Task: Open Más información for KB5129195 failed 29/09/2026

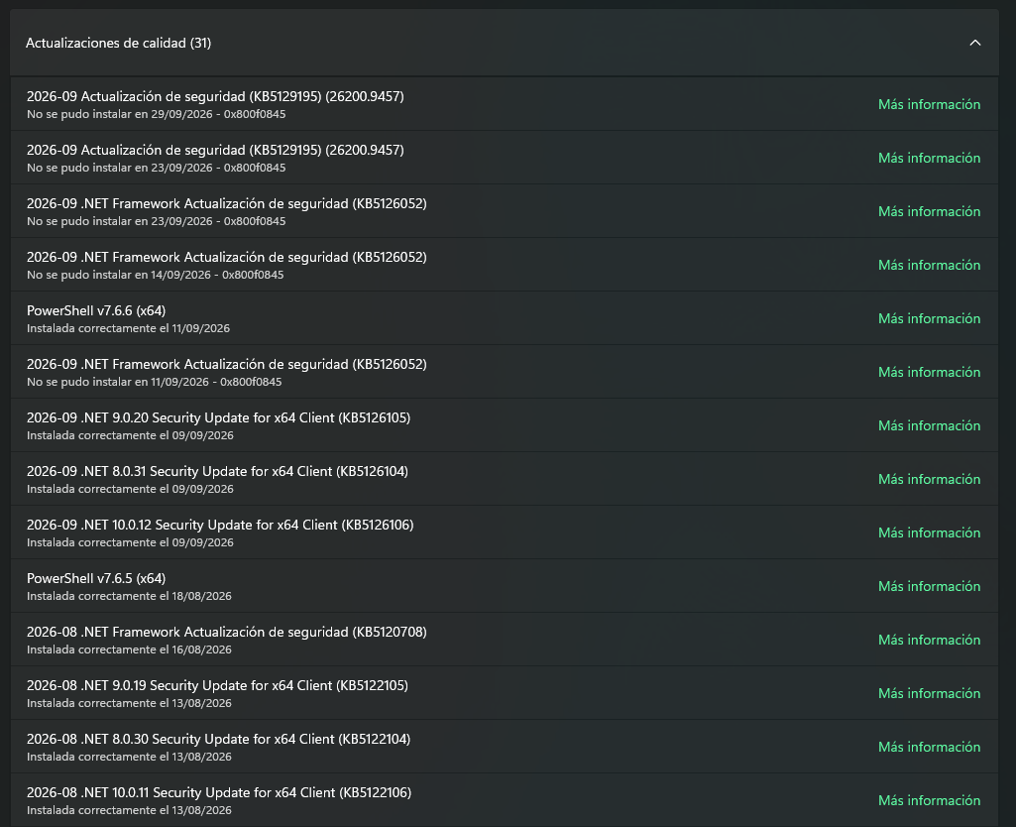Action: 929,104
